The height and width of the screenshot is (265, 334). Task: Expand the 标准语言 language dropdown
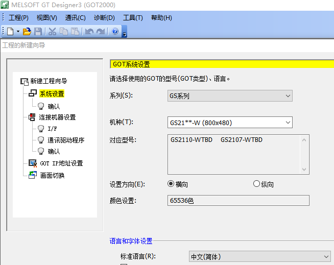click(x=259, y=257)
